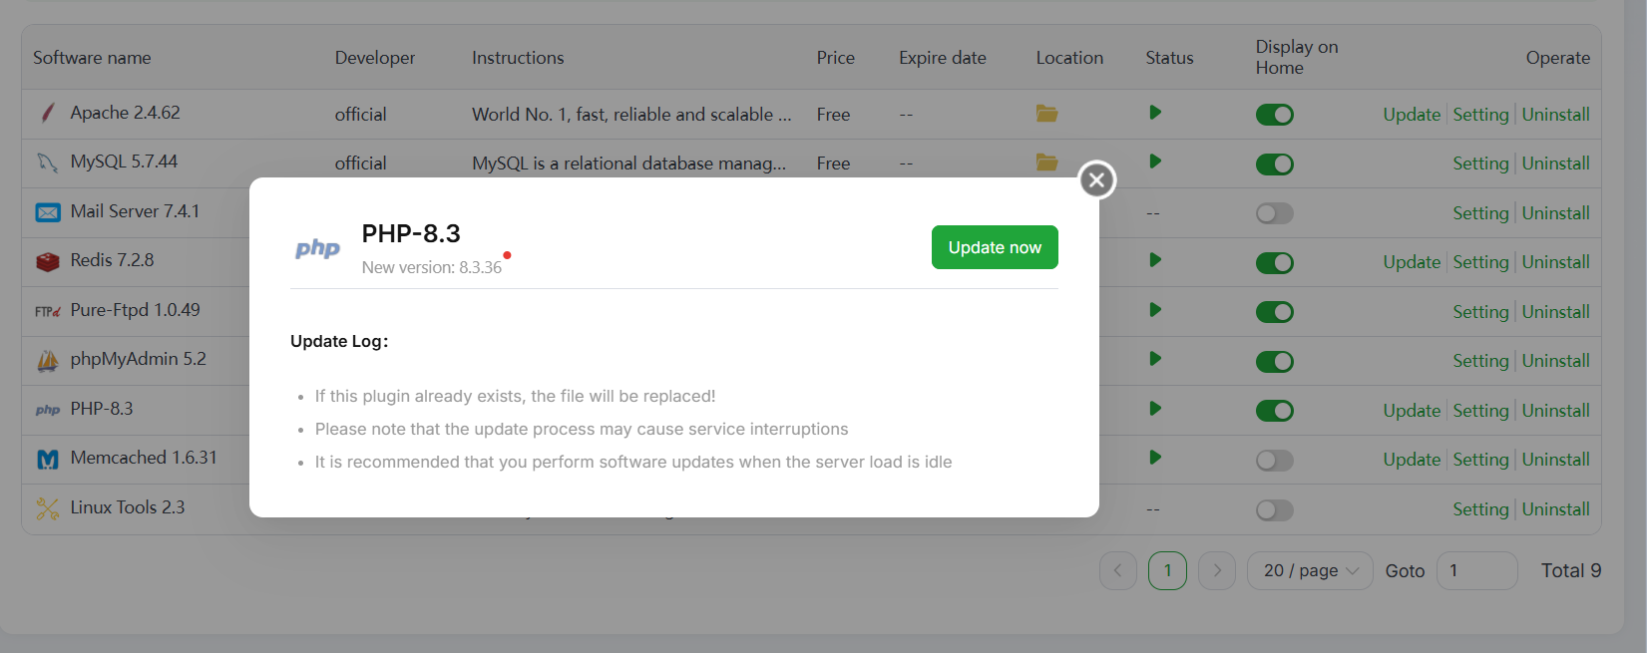1647x653 pixels.
Task: Click the Linux Tools wrench icon
Action: pos(48,508)
